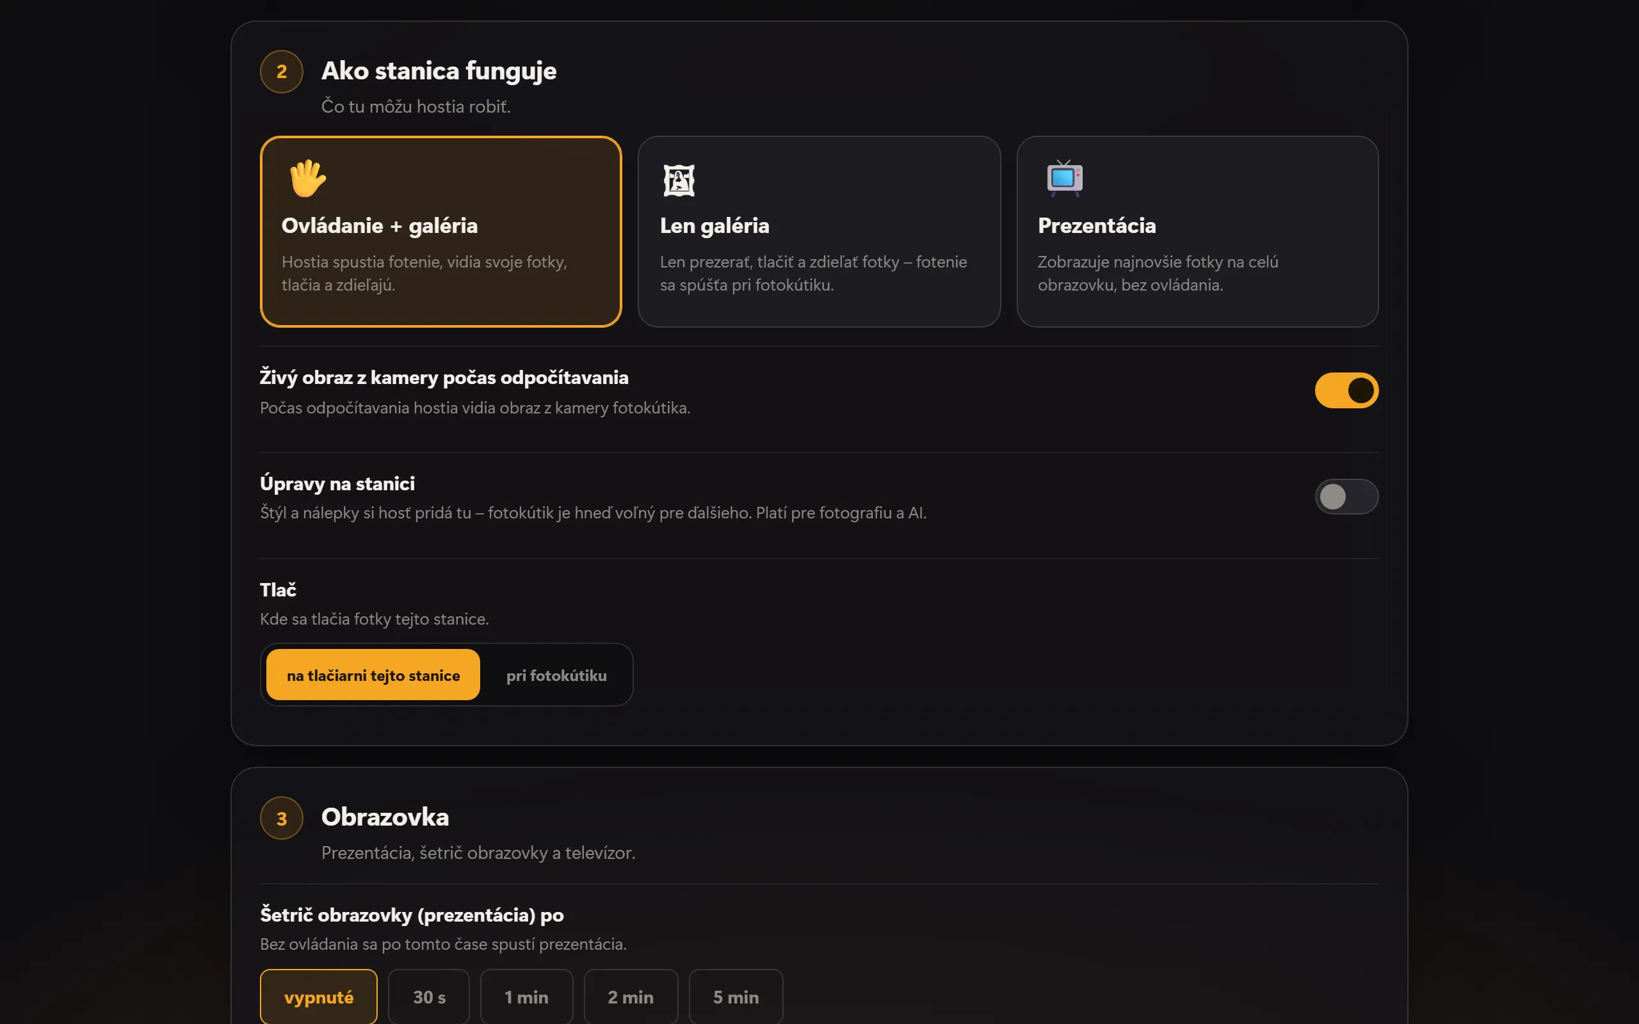The height and width of the screenshot is (1024, 1639).
Task: Set screensaver delay to 1 min
Action: point(526,997)
